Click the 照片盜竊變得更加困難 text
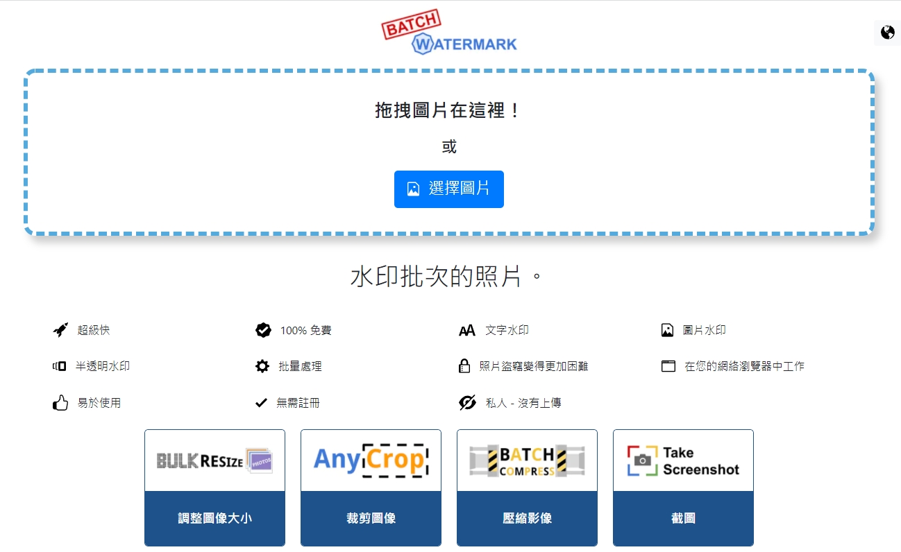 [534, 366]
